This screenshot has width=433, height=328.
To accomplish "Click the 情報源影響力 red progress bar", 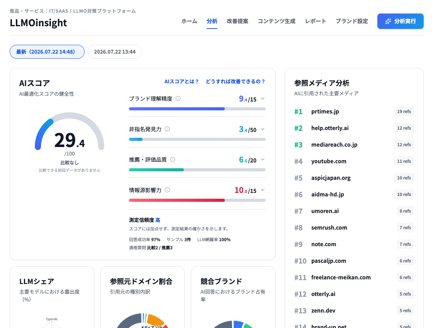I will click(197, 200).
